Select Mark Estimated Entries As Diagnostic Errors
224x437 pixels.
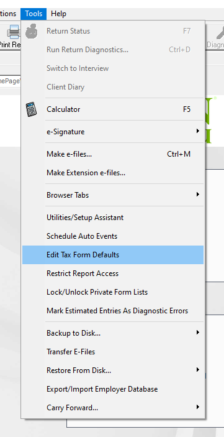pos(113,311)
